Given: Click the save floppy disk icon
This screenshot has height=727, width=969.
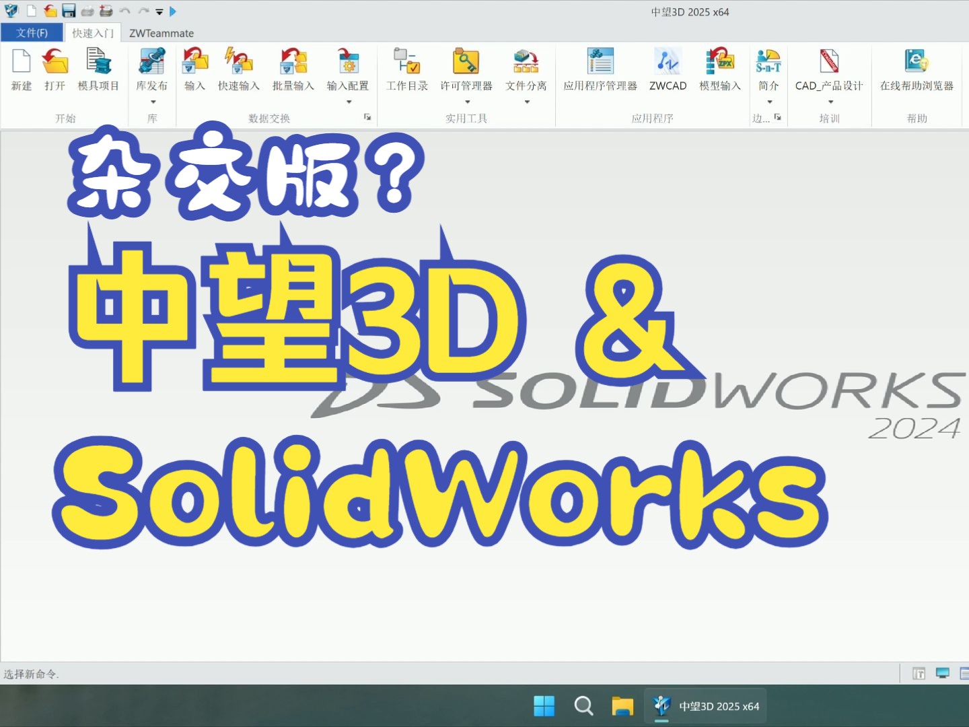Looking at the screenshot, I should 69,11.
